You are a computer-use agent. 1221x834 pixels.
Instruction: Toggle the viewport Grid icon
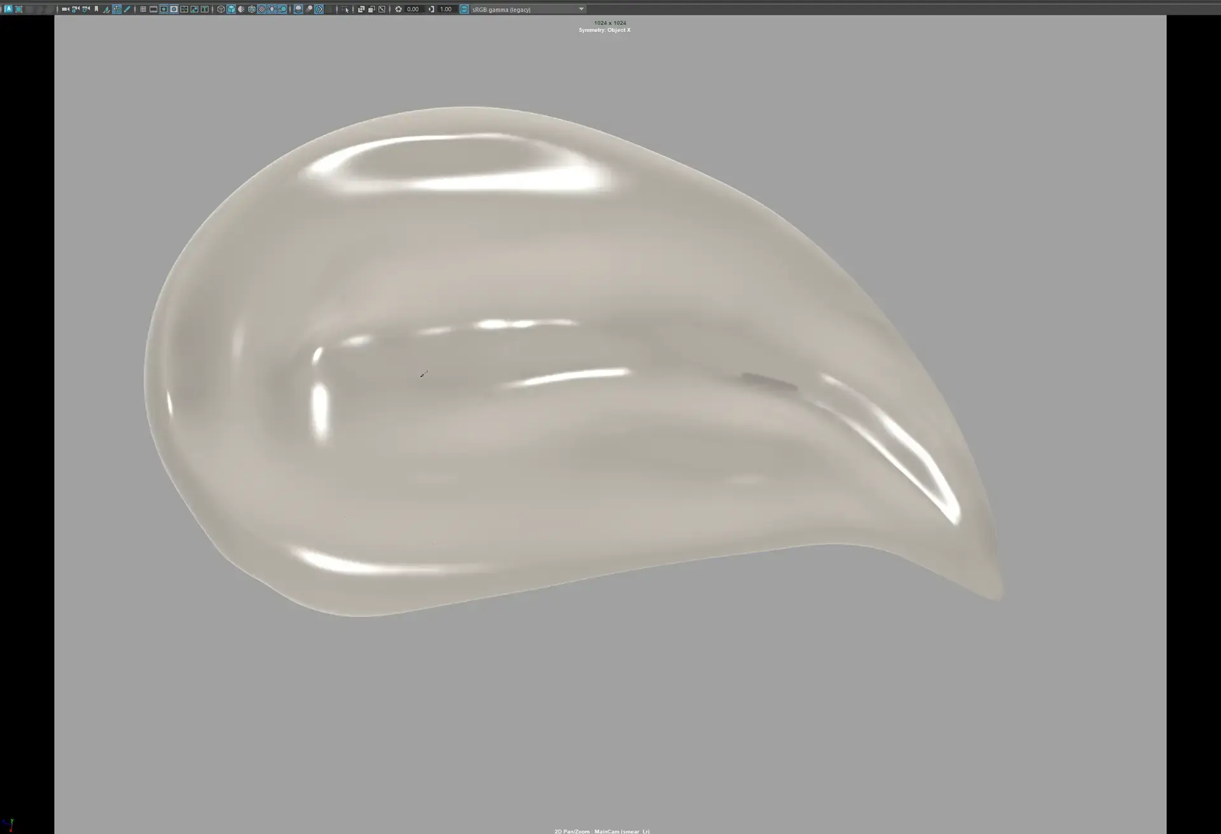point(143,9)
